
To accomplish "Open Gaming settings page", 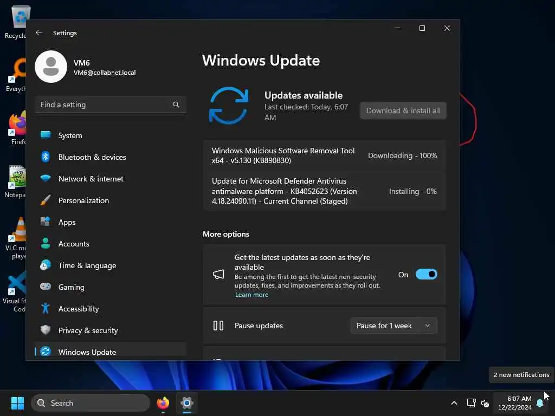I will (111, 287).
